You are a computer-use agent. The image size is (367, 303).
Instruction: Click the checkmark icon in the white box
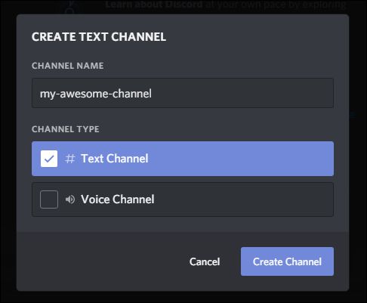coord(49,159)
